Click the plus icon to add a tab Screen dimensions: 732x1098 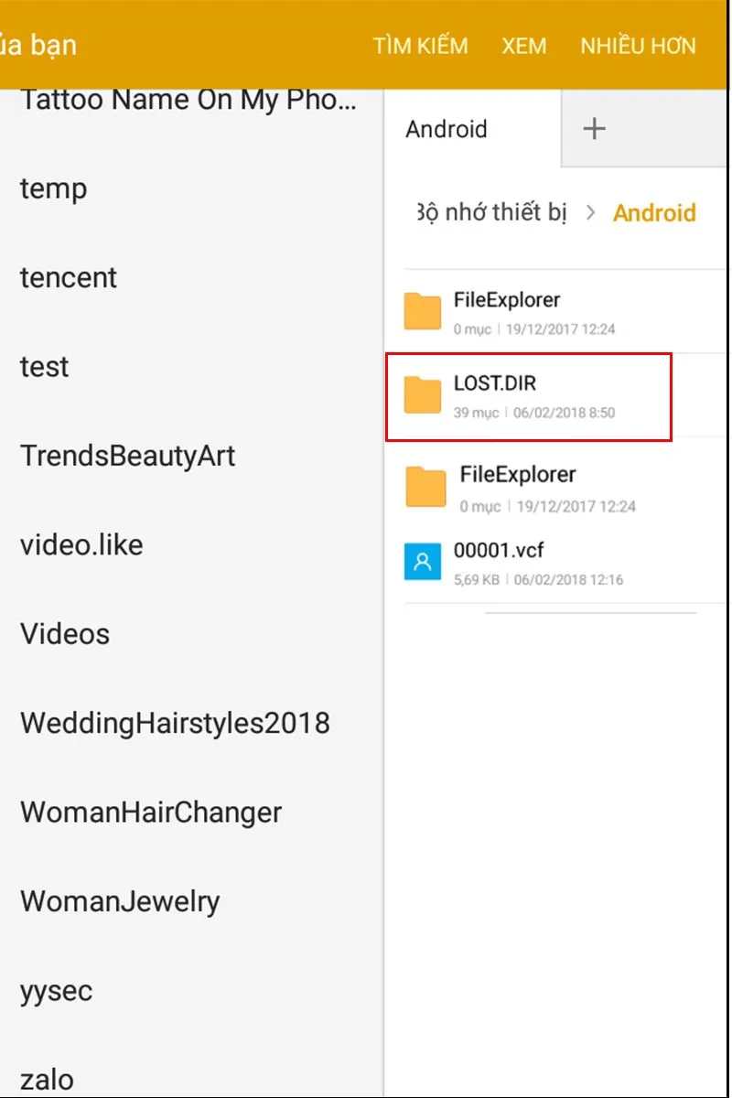coord(594,129)
